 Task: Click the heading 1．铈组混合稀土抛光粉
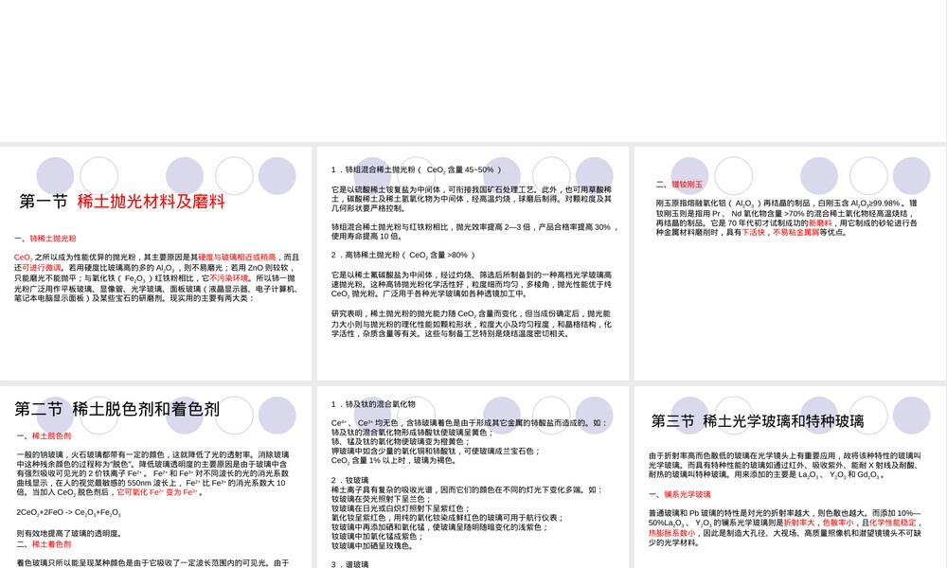point(416,170)
